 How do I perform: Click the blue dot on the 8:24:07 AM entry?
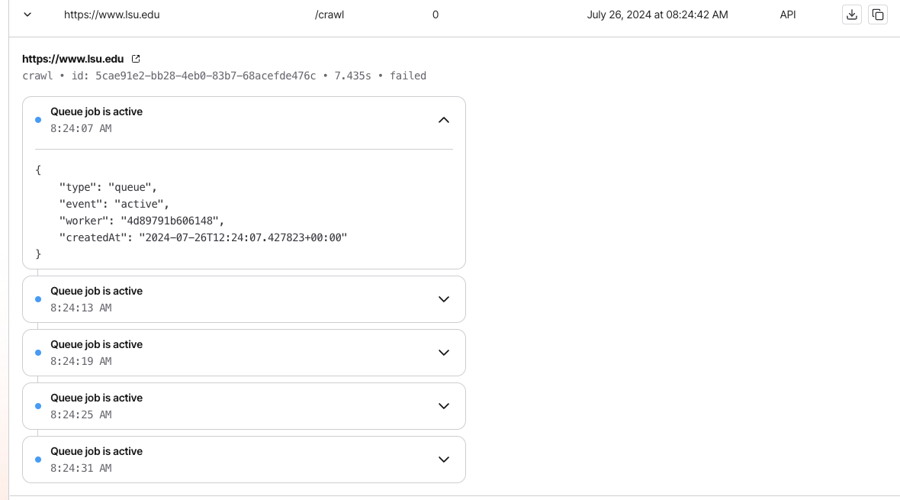[x=38, y=120]
